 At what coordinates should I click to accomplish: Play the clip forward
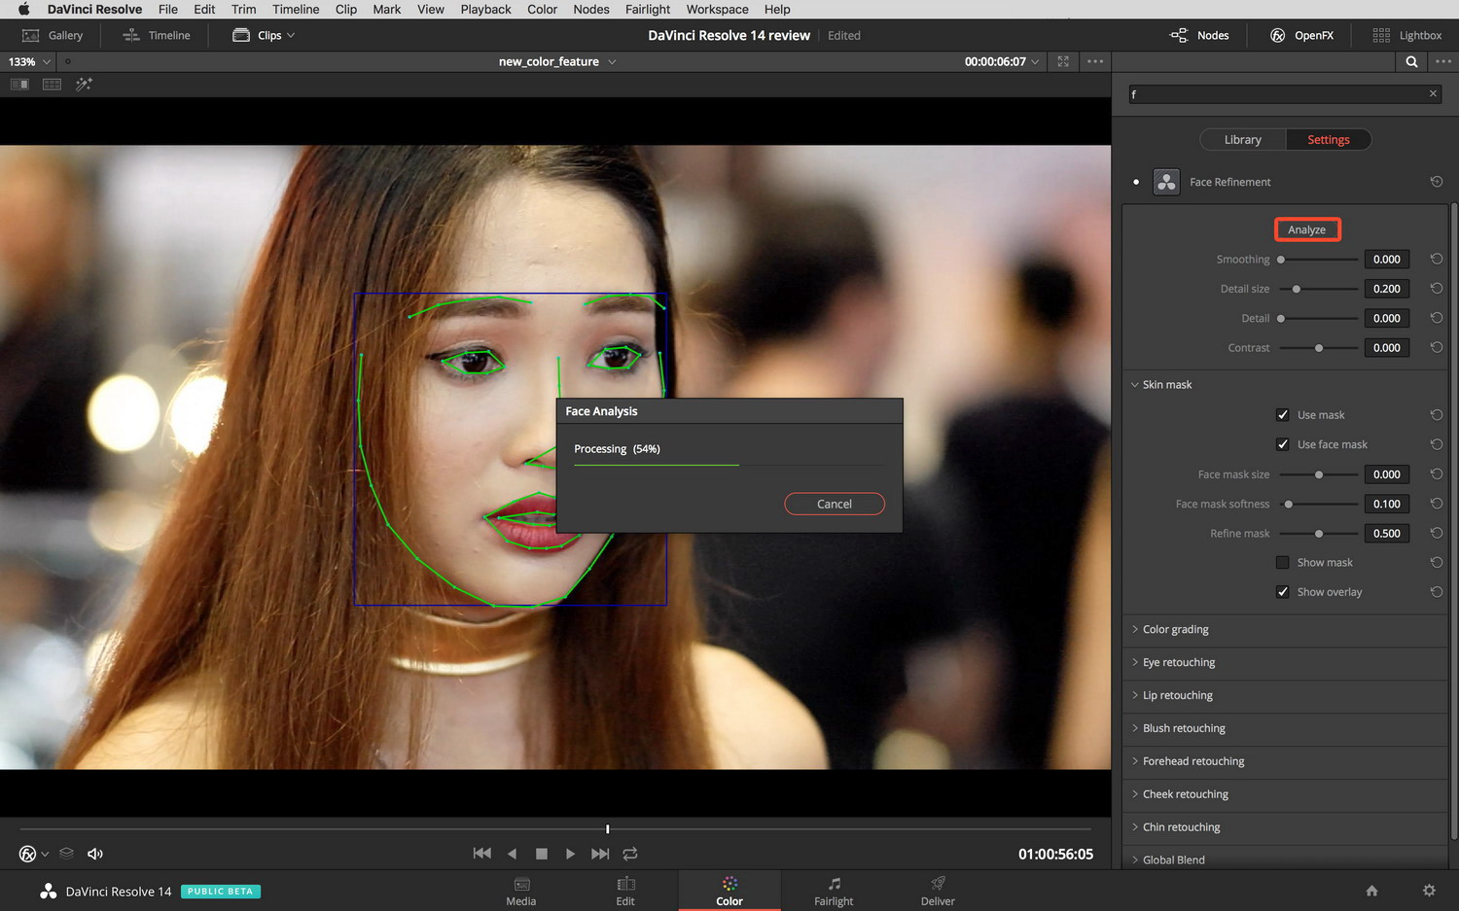pos(570,854)
